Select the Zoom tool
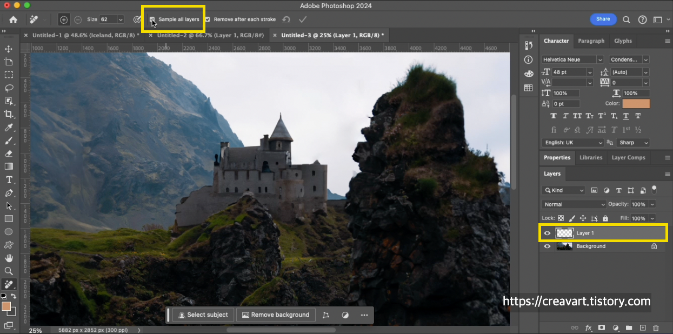Viewport: 673px width, 334px height. tap(9, 271)
